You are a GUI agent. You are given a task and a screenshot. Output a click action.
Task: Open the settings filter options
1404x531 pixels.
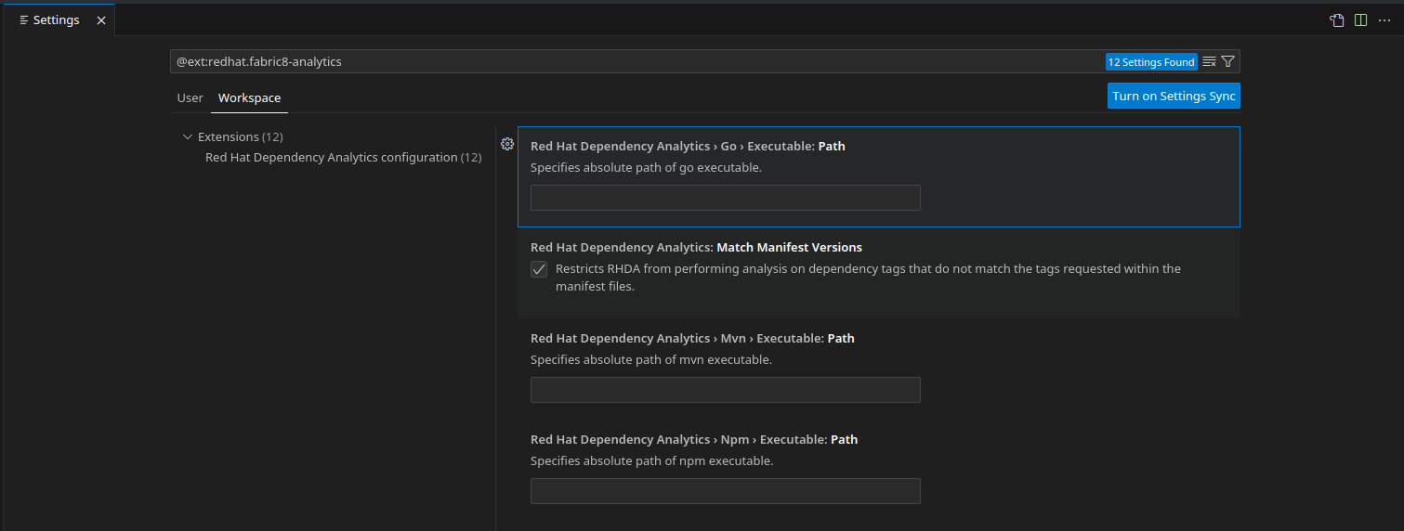pos(1228,61)
